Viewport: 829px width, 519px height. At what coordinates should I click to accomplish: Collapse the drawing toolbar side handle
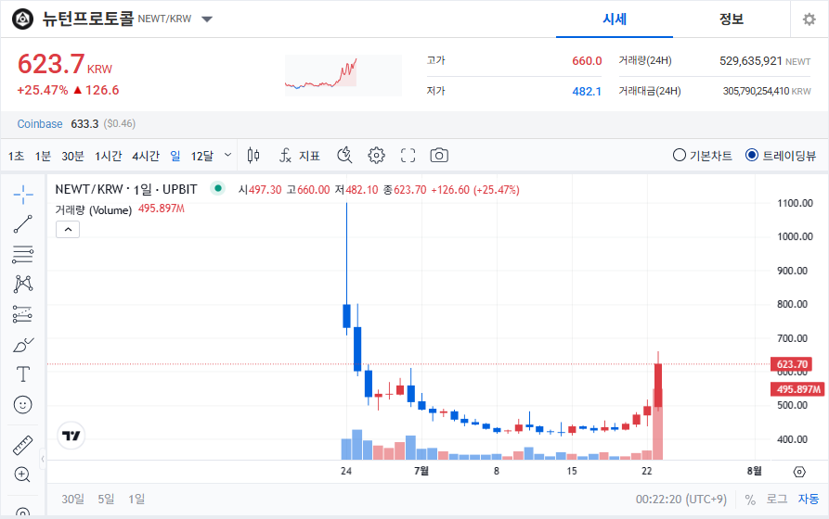(x=43, y=459)
